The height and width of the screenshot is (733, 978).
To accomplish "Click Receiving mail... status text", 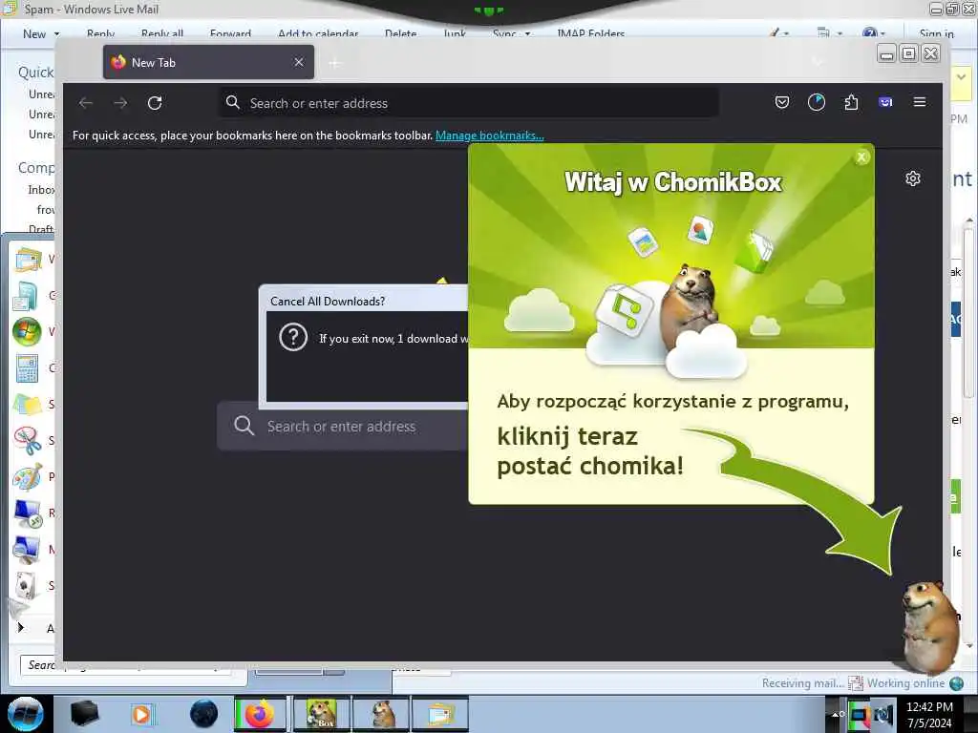I will click(802, 683).
